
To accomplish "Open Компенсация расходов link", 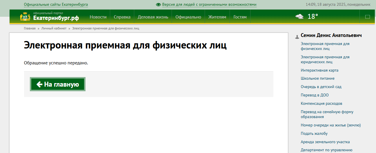I will click(321, 103).
